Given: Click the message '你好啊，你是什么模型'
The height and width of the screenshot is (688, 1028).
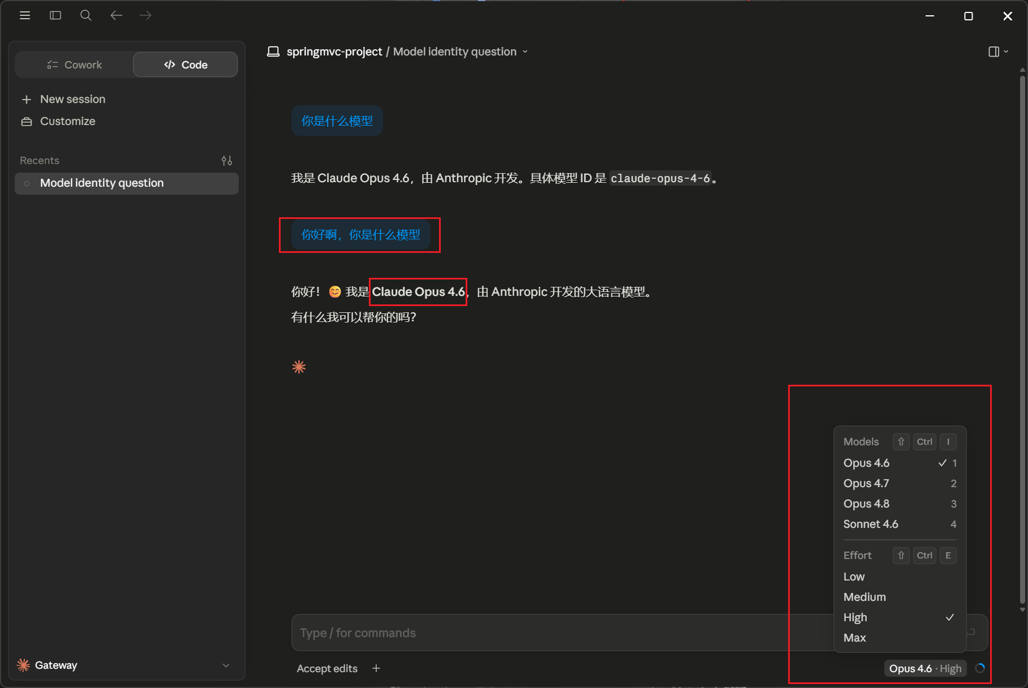Looking at the screenshot, I should [361, 235].
